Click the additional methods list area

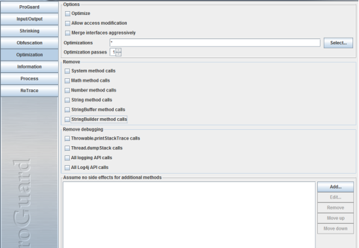[x=189, y=215]
